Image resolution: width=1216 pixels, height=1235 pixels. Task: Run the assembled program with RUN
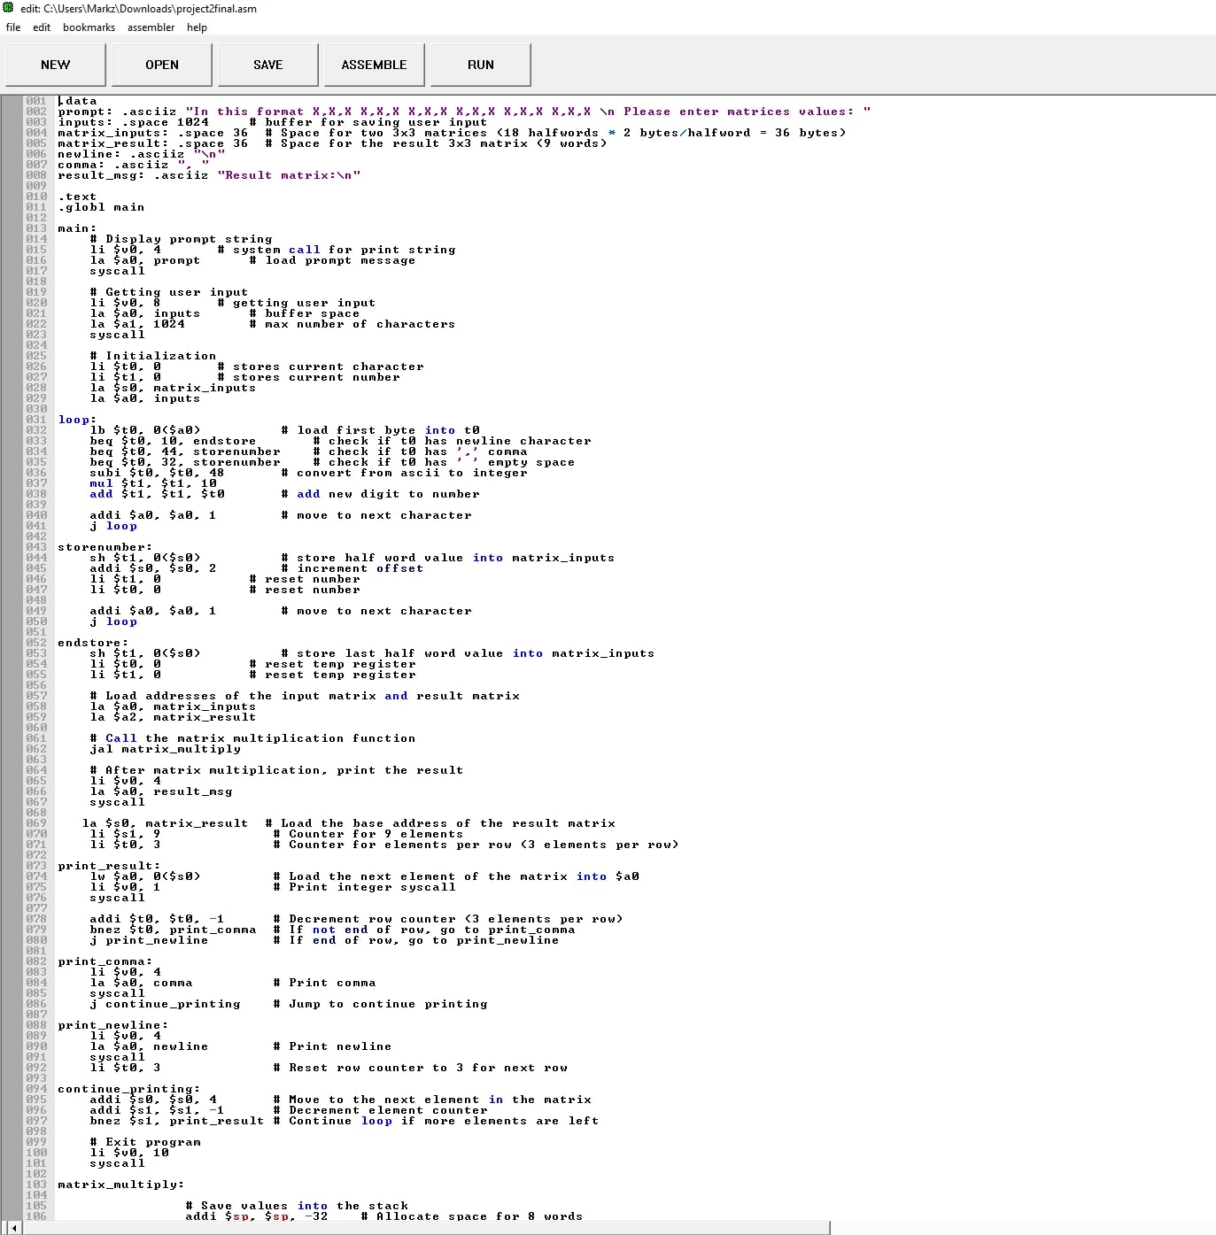pos(480,65)
